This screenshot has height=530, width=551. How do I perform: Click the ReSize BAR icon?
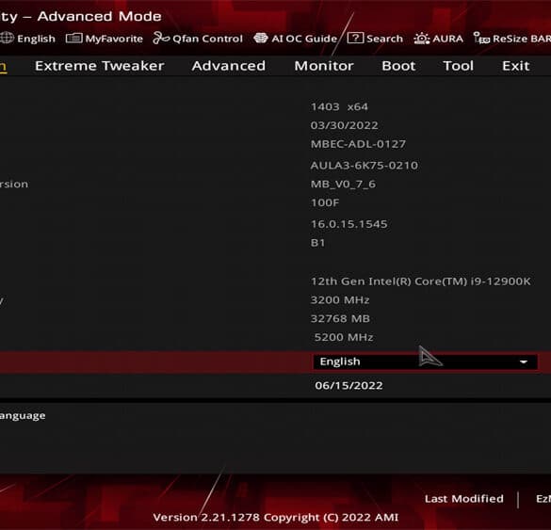481,38
